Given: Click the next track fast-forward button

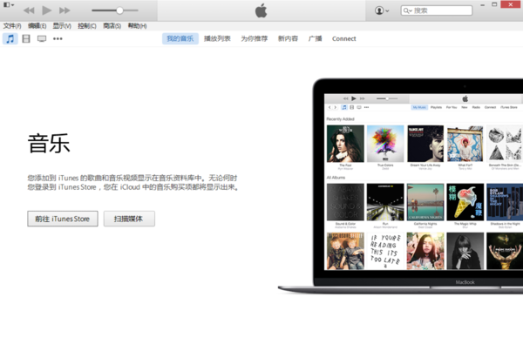Looking at the screenshot, I should (65, 10).
